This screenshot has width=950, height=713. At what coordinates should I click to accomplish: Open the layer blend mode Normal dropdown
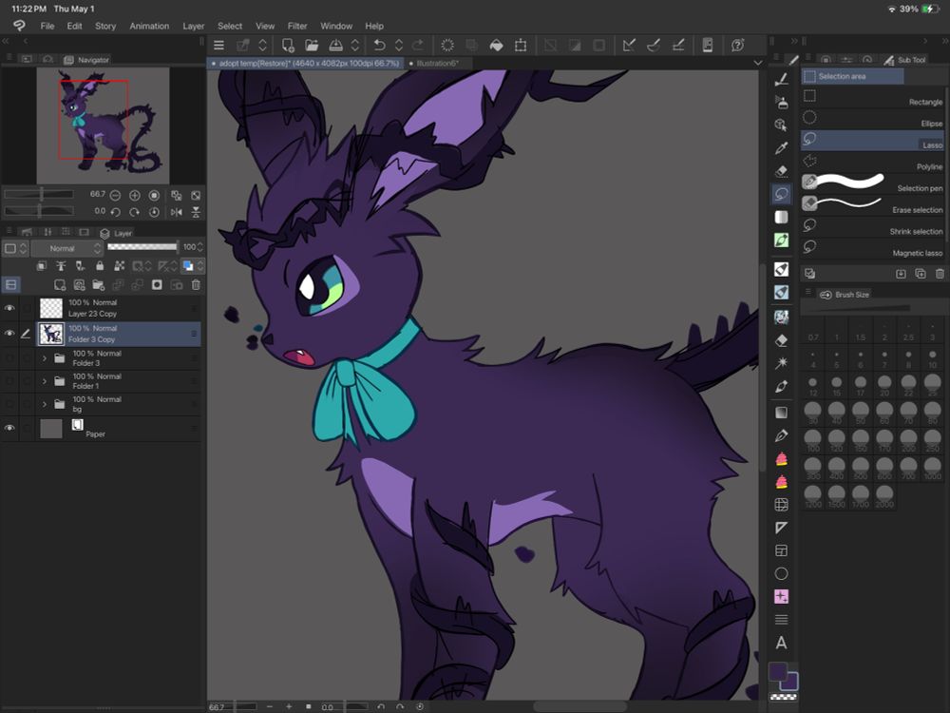(66, 248)
